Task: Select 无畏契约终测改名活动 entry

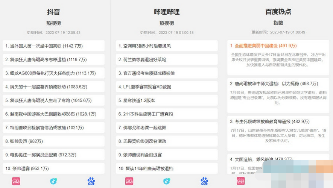Action: click(167, 141)
